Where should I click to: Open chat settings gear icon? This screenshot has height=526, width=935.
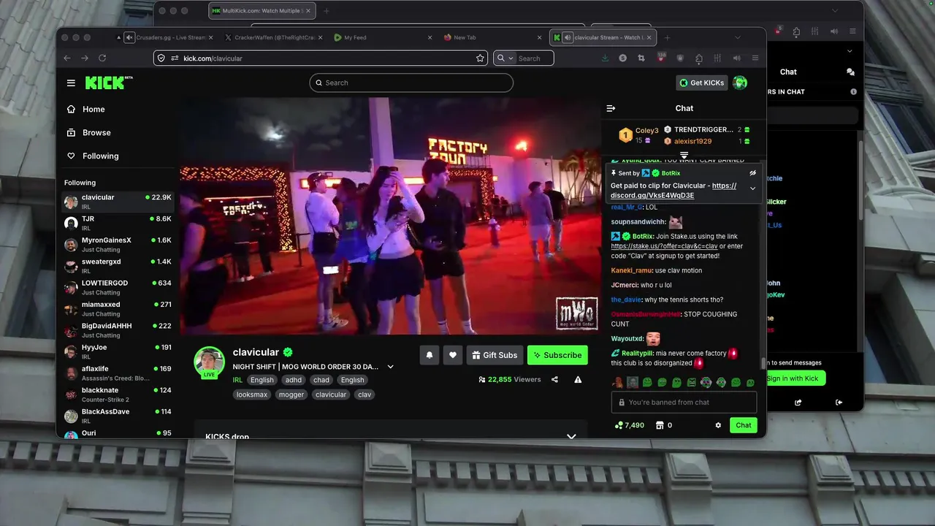(718, 425)
